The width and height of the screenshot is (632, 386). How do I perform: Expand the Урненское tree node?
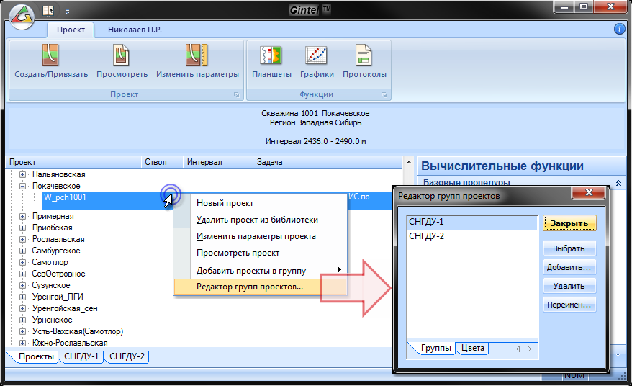click(22, 320)
